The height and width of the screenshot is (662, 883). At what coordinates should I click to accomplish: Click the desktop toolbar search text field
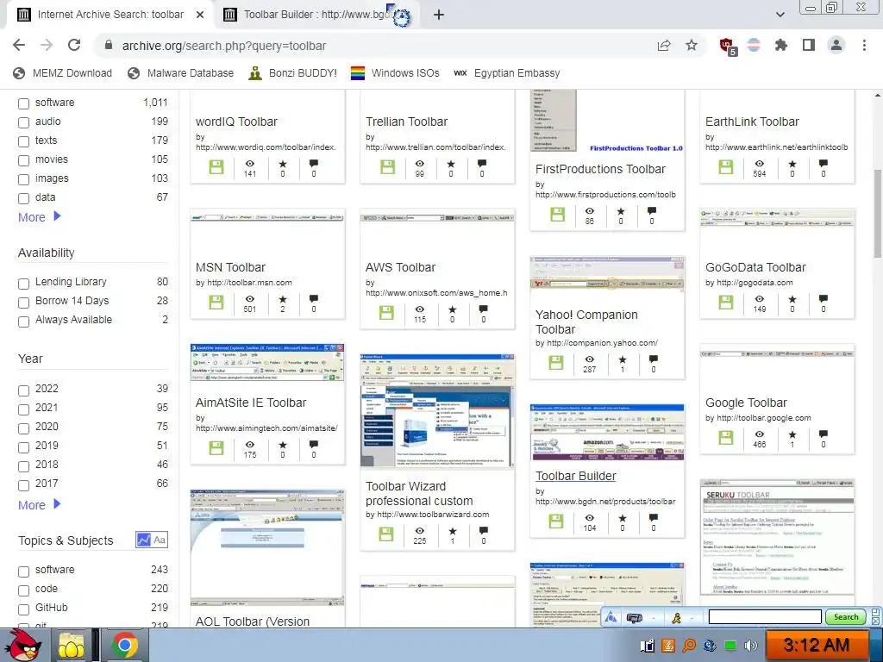click(765, 617)
